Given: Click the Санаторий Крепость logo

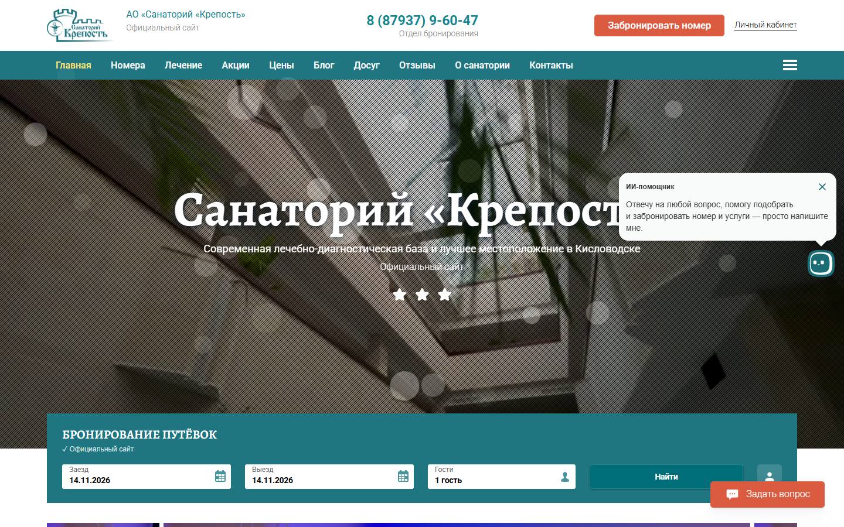Looking at the screenshot, I should (x=79, y=25).
